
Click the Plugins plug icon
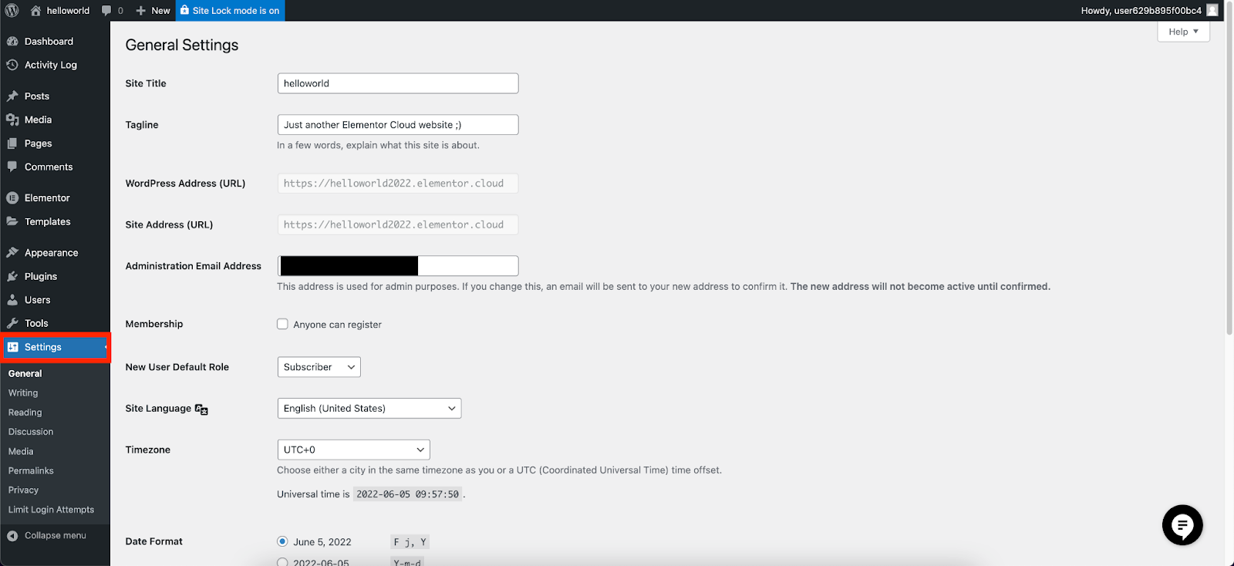(x=12, y=276)
